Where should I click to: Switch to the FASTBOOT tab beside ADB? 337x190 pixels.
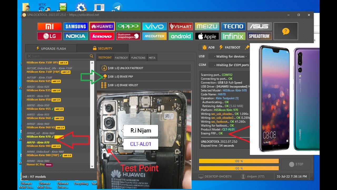(x=230, y=47)
